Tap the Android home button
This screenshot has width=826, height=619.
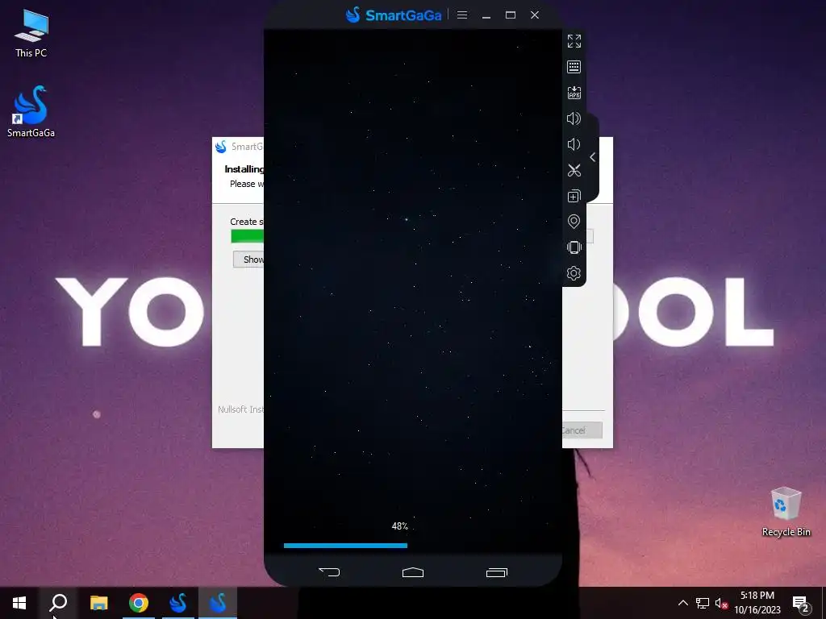coord(413,572)
